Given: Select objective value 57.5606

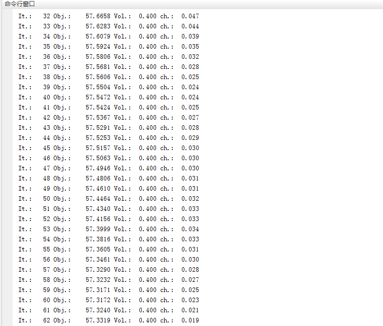Looking at the screenshot, I should 98,77.
